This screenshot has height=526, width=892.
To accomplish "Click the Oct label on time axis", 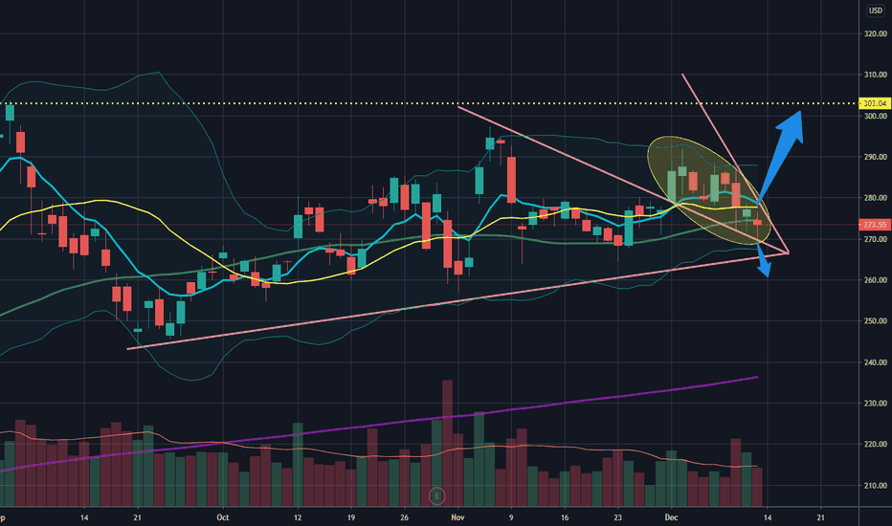I will point(222,517).
